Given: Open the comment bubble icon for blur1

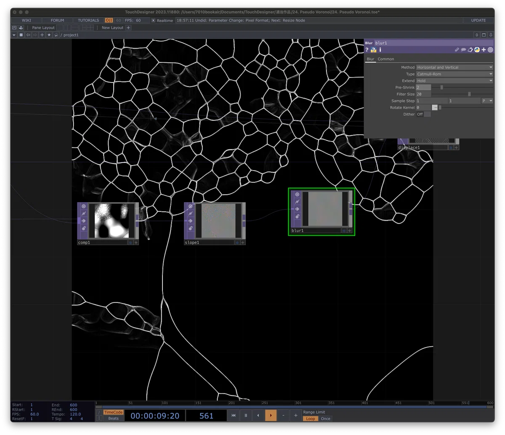Looking at the screenshot, I should coord(463,50).
